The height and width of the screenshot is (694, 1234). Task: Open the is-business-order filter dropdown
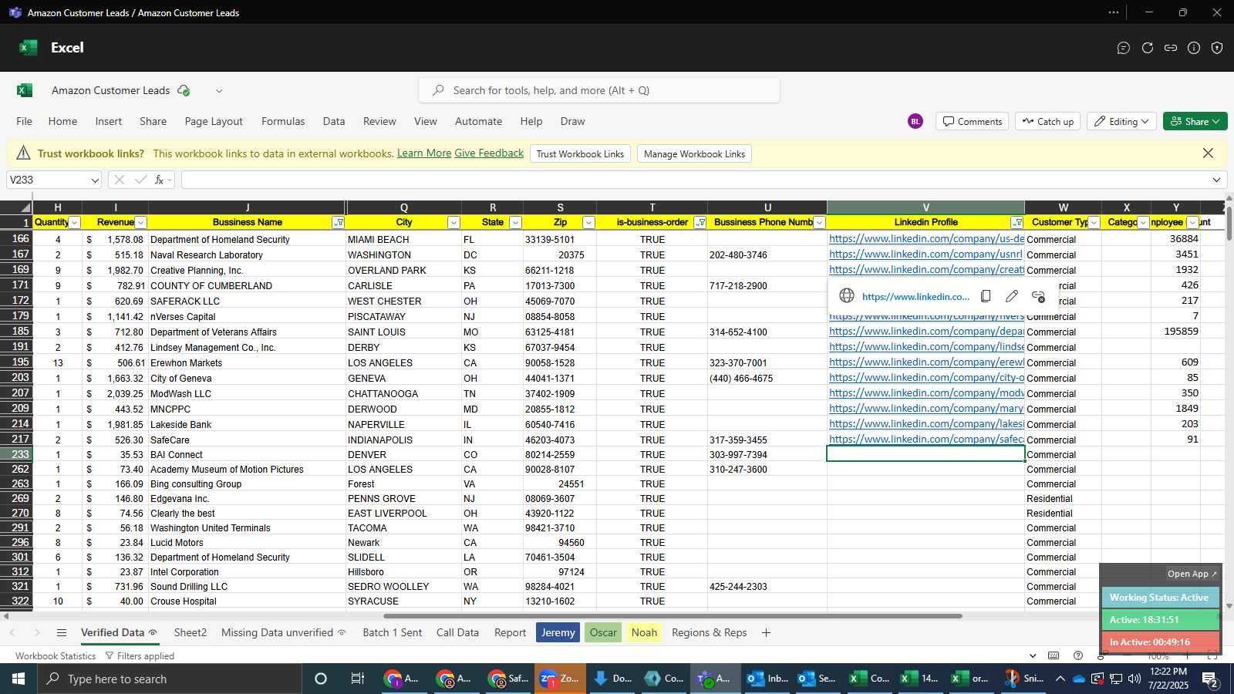coord(700,222)
